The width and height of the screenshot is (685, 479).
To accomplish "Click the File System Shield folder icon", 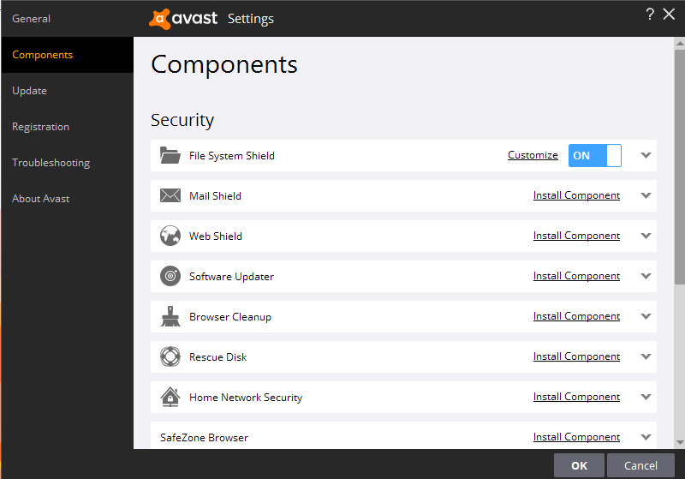I will 170,156.
